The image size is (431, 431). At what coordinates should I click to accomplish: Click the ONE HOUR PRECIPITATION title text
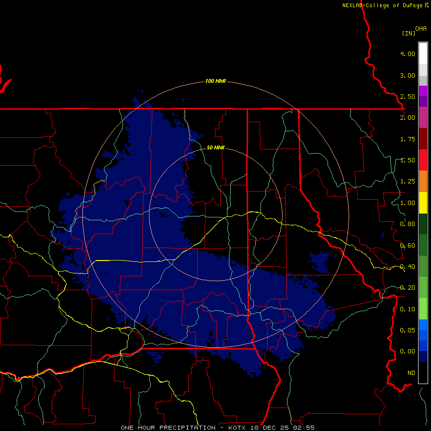pos(168,428)
